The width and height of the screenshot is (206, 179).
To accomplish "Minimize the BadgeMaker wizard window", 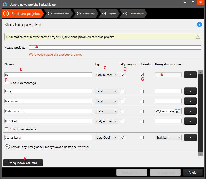I will coord(185,2).
